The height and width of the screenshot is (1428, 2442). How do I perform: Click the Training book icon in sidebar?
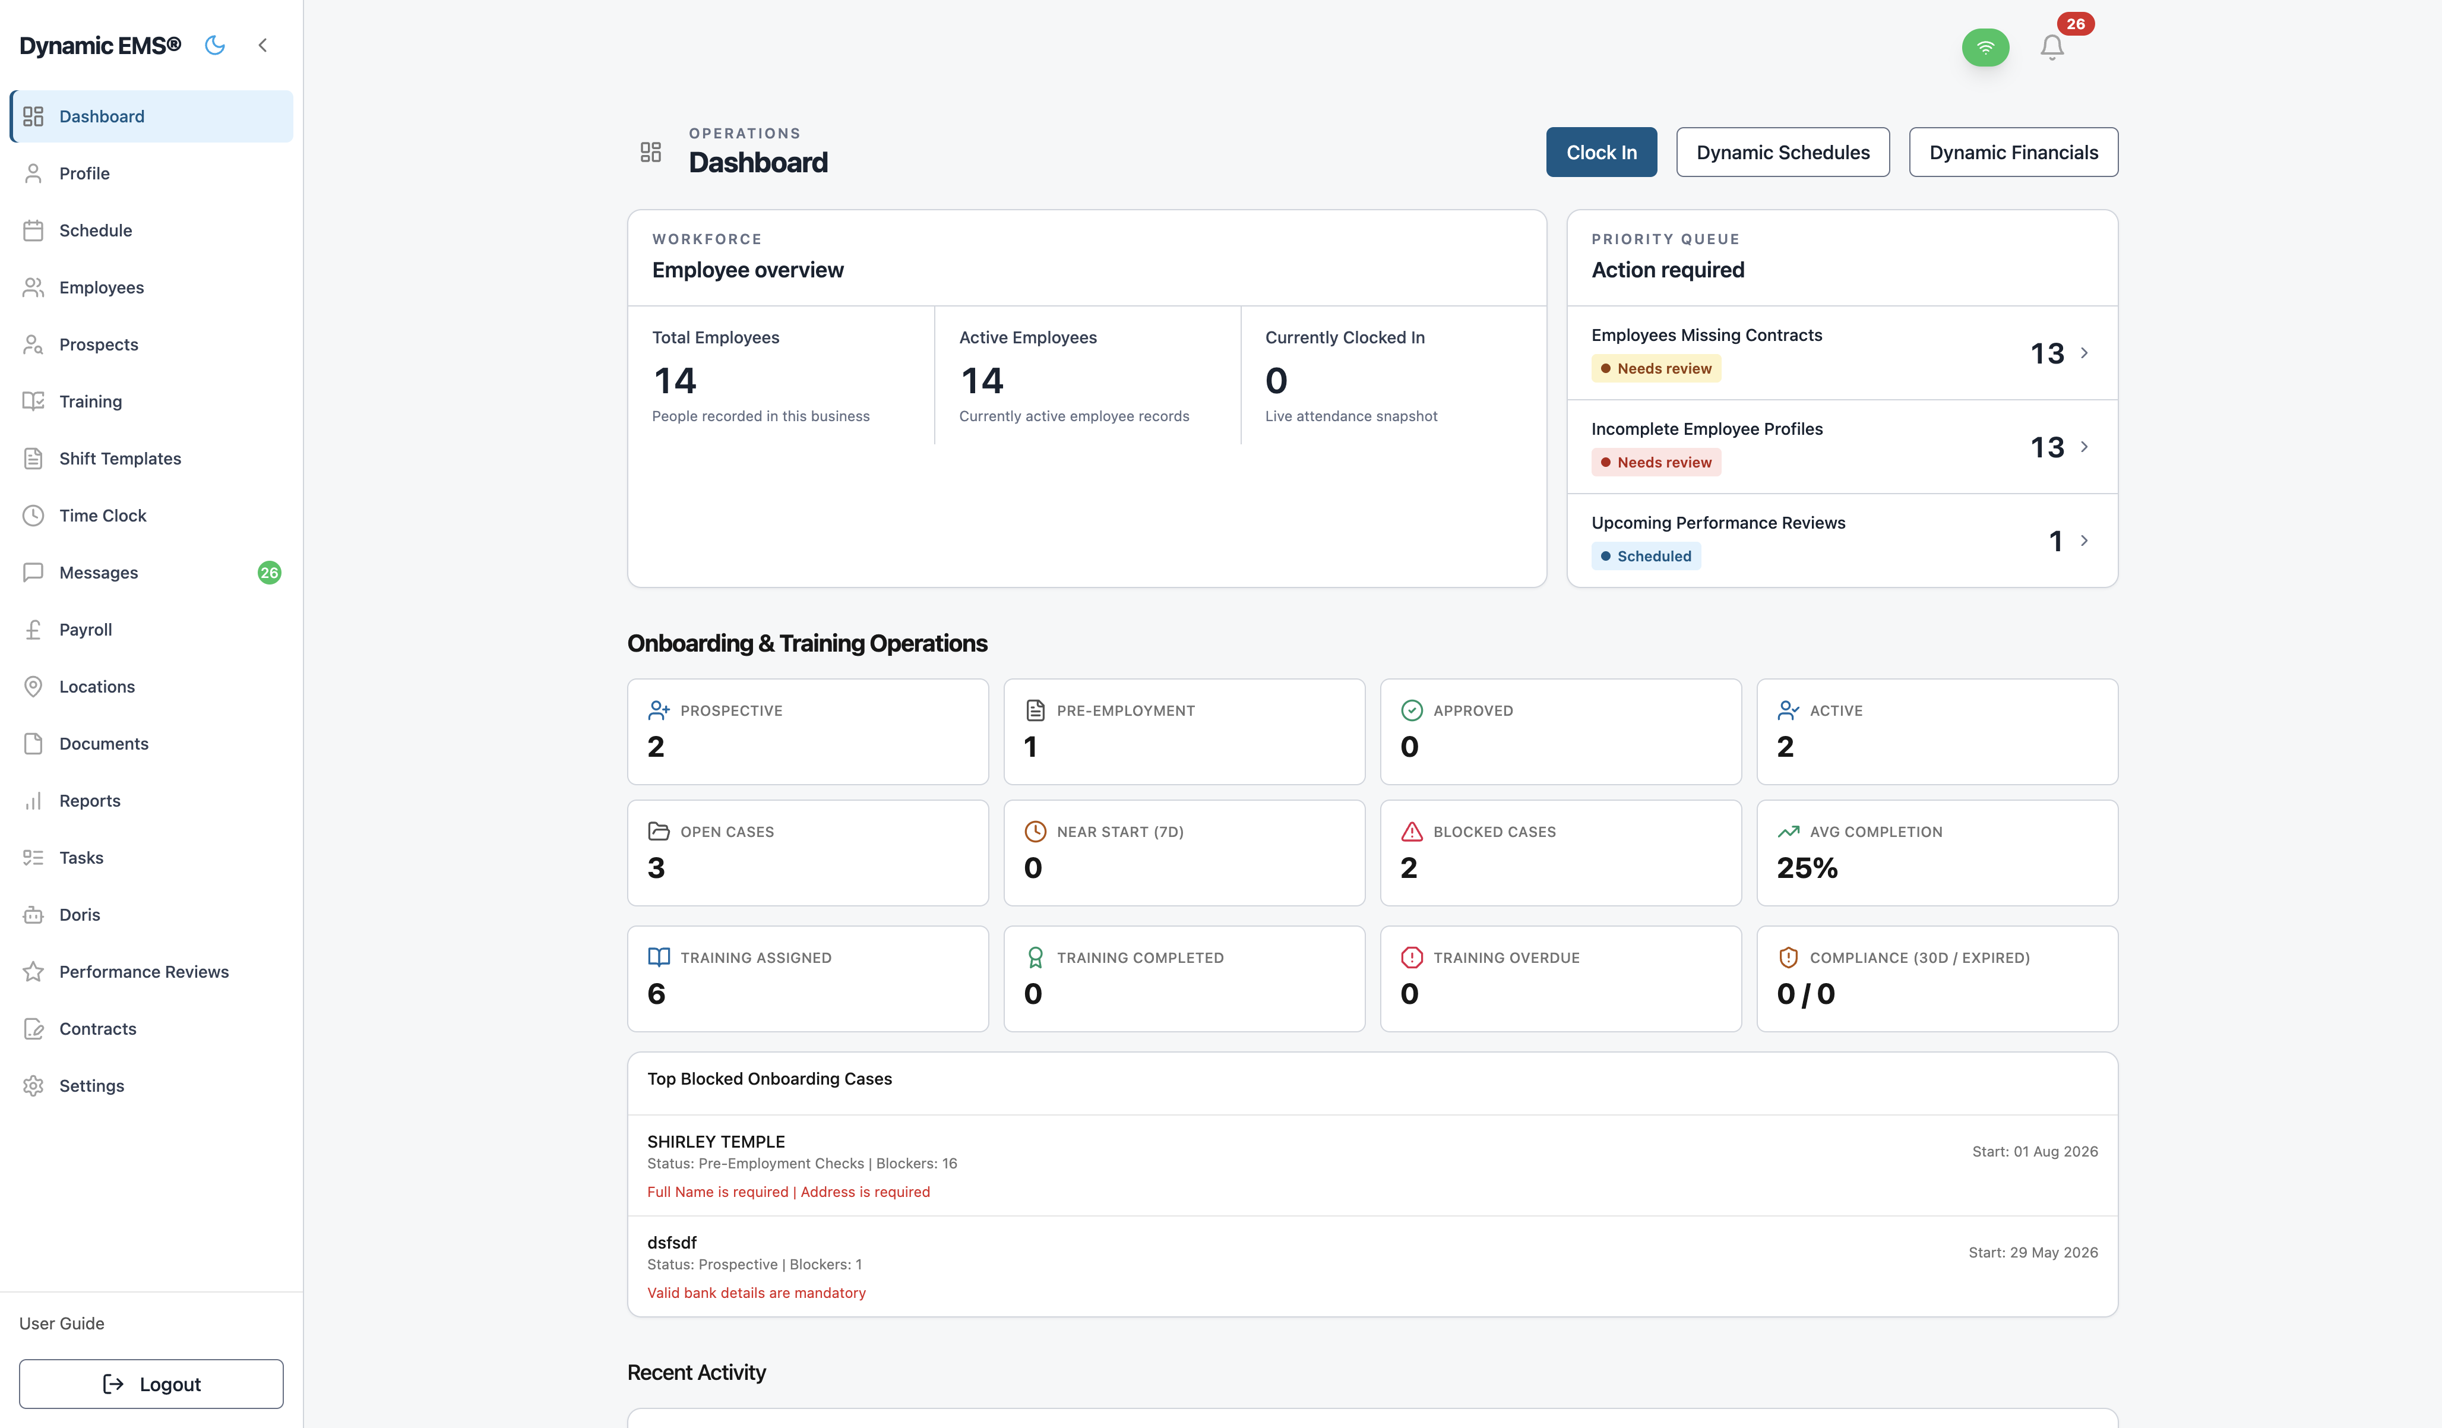(x=34, y=402)
